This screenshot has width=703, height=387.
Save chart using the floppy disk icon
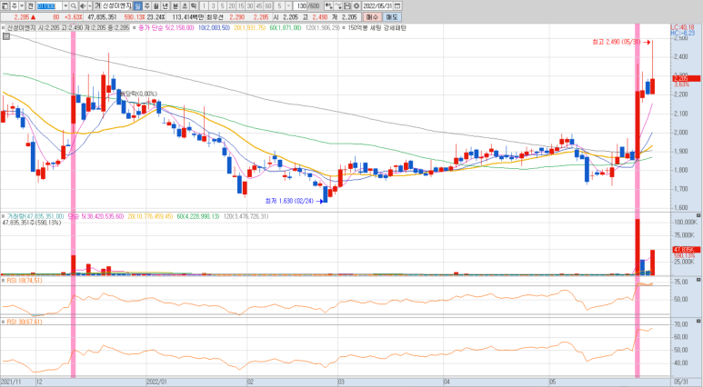click(347, 5)
